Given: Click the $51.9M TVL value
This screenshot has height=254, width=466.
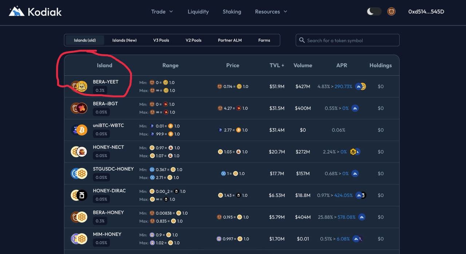Looking at the screenshot, I should click(277, 87).
